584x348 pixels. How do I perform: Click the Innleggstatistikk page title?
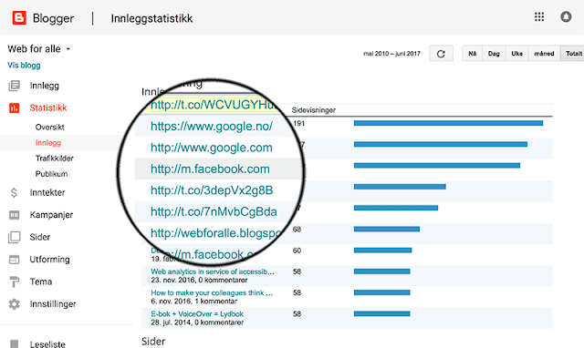click(151, 18)
